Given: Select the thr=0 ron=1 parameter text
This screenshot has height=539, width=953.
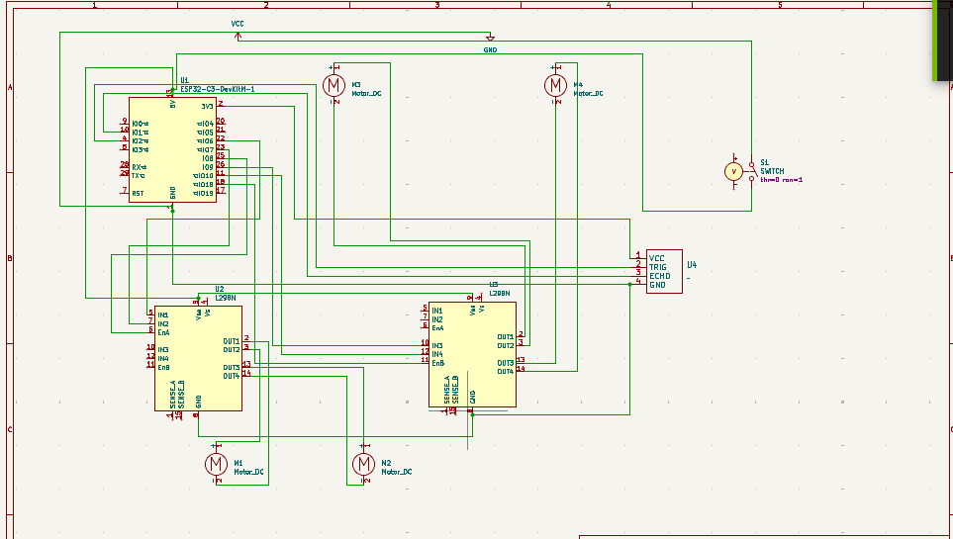Looking at the screenshot, I should pyautogui.click(x=781, y=180).
